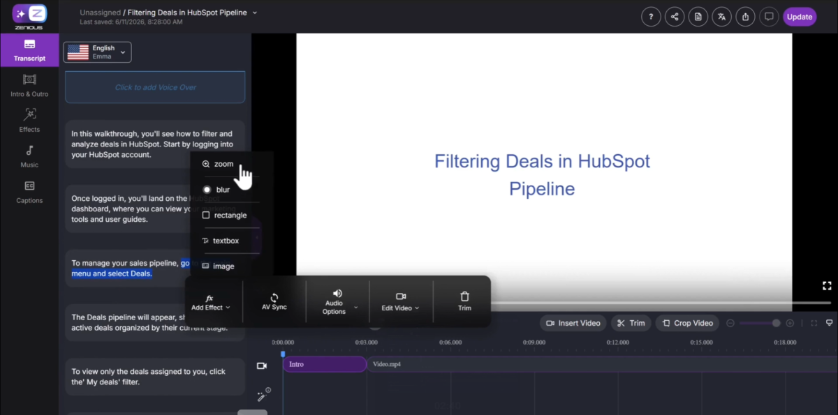Click the export upload icon

tap(745, 17)
